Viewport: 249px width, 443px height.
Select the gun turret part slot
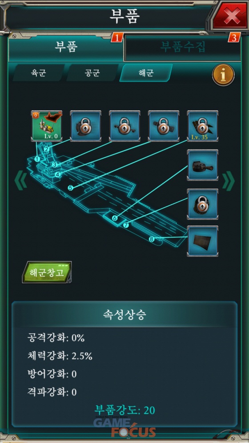(202, 165)
